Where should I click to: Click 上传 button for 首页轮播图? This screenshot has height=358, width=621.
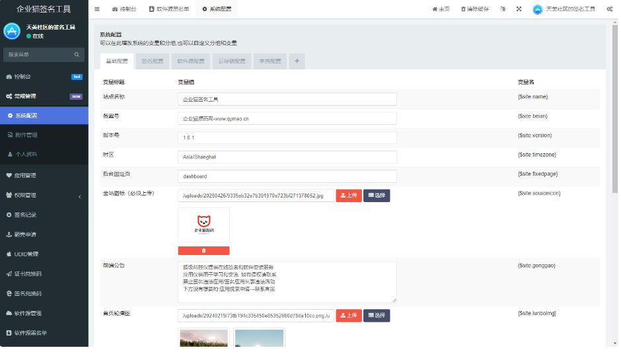click(x=349, y=315)
